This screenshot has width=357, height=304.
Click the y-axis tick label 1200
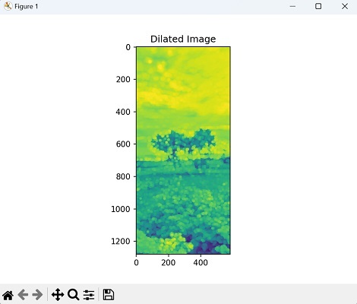point(121,241)
